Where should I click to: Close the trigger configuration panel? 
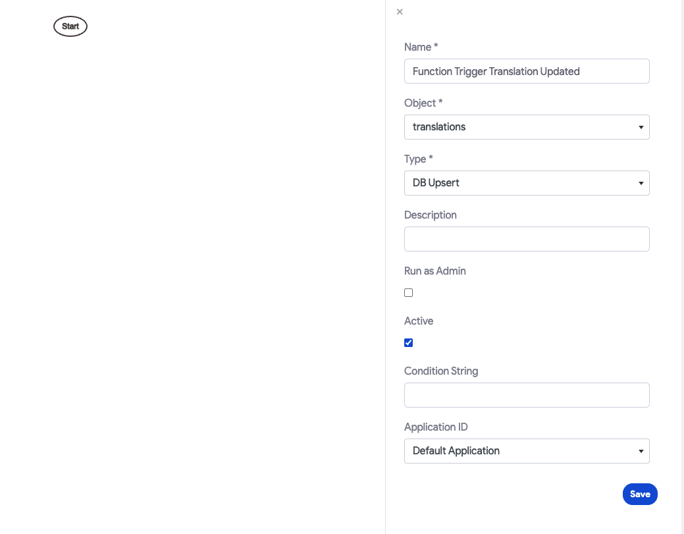[x=399, y=12]
